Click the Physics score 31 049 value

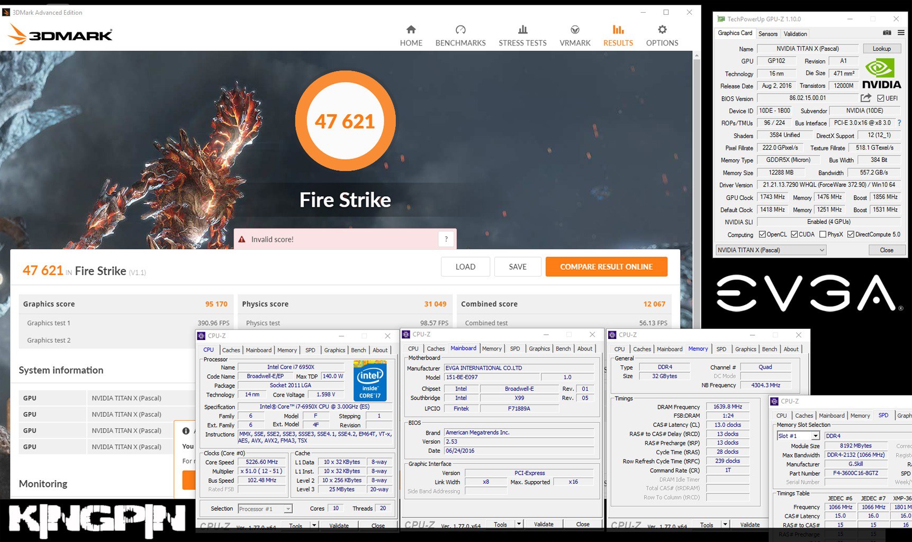pyautogui.click(x=435, y=304)
